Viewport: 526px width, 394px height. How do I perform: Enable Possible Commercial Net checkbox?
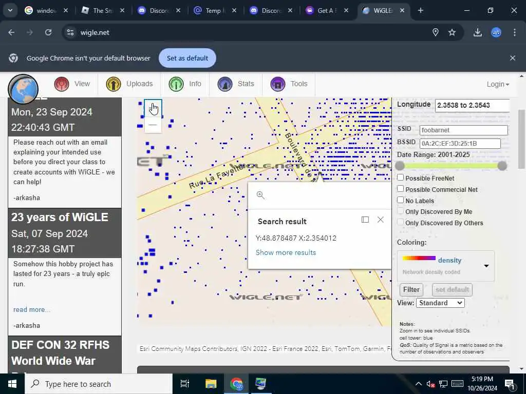tap(401, 189)
